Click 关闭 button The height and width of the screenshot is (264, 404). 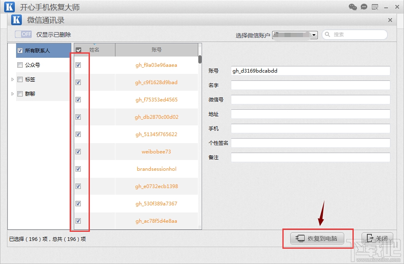(x=377, y=238)
